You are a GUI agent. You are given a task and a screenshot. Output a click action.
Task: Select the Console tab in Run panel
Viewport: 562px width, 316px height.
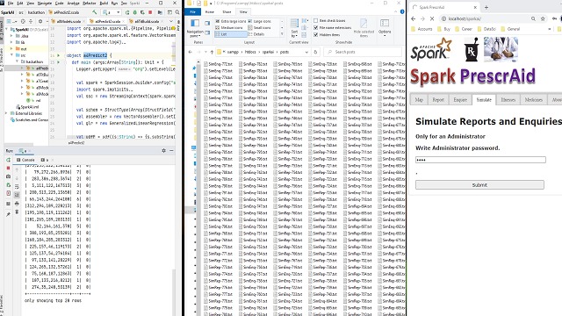25,160
